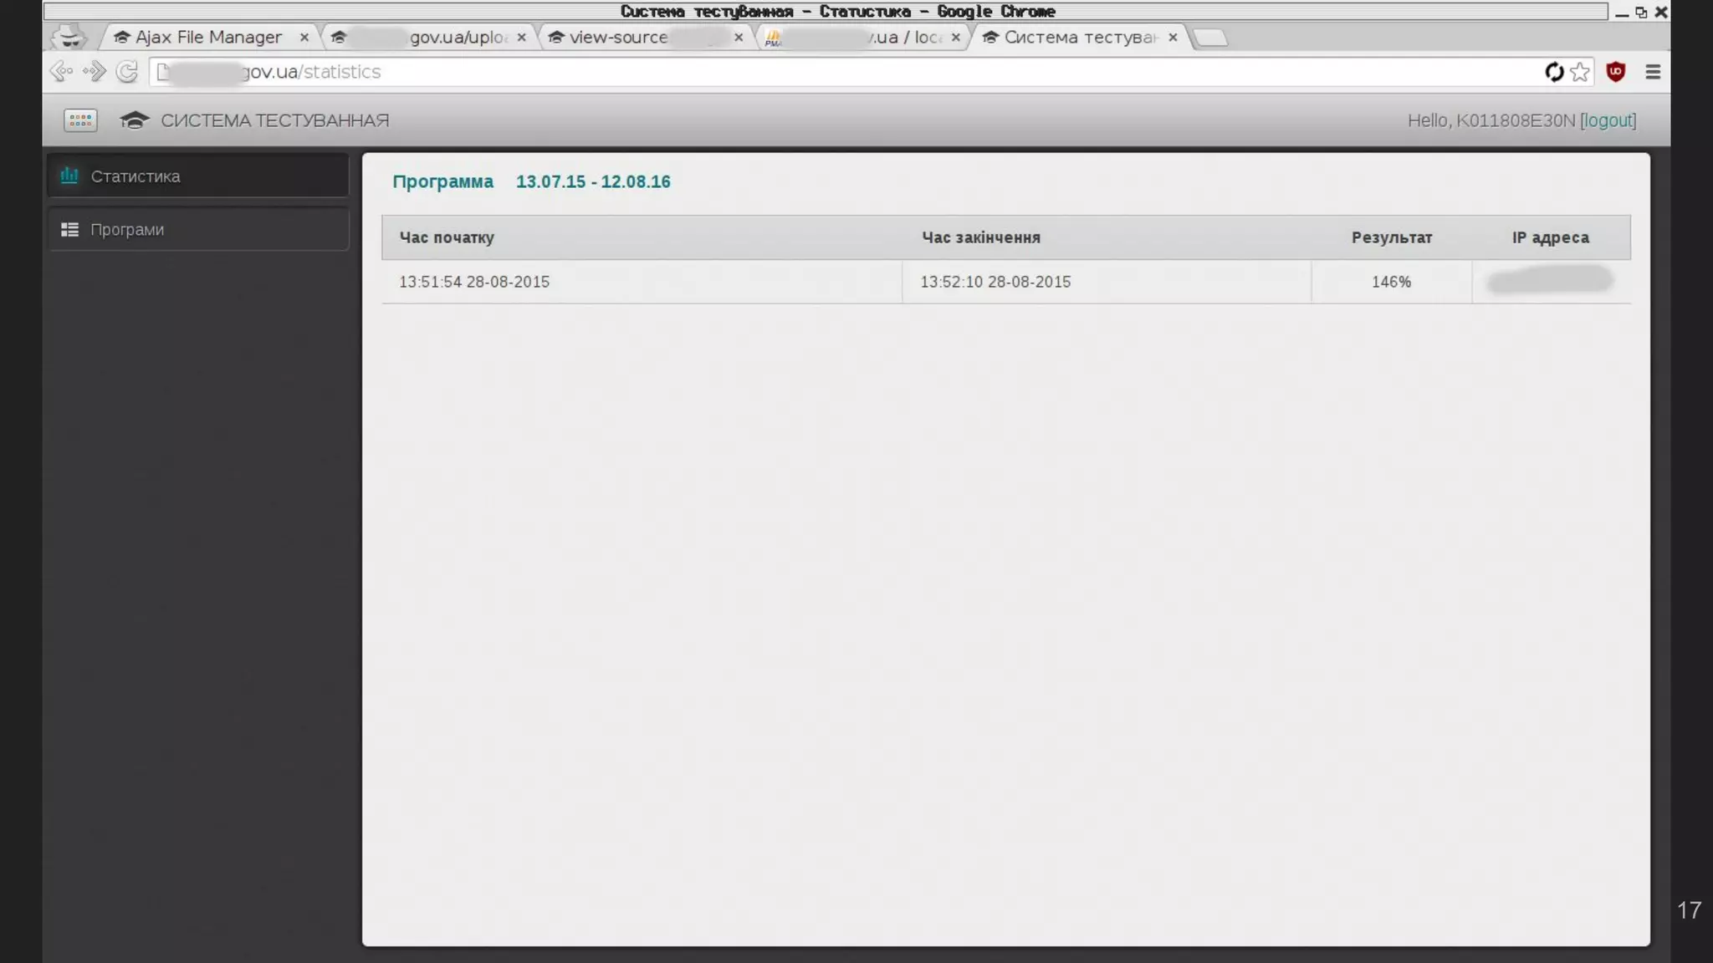Click the graduation cap logo icon
The image size is (1713, 963).
(x=134, y=120)
